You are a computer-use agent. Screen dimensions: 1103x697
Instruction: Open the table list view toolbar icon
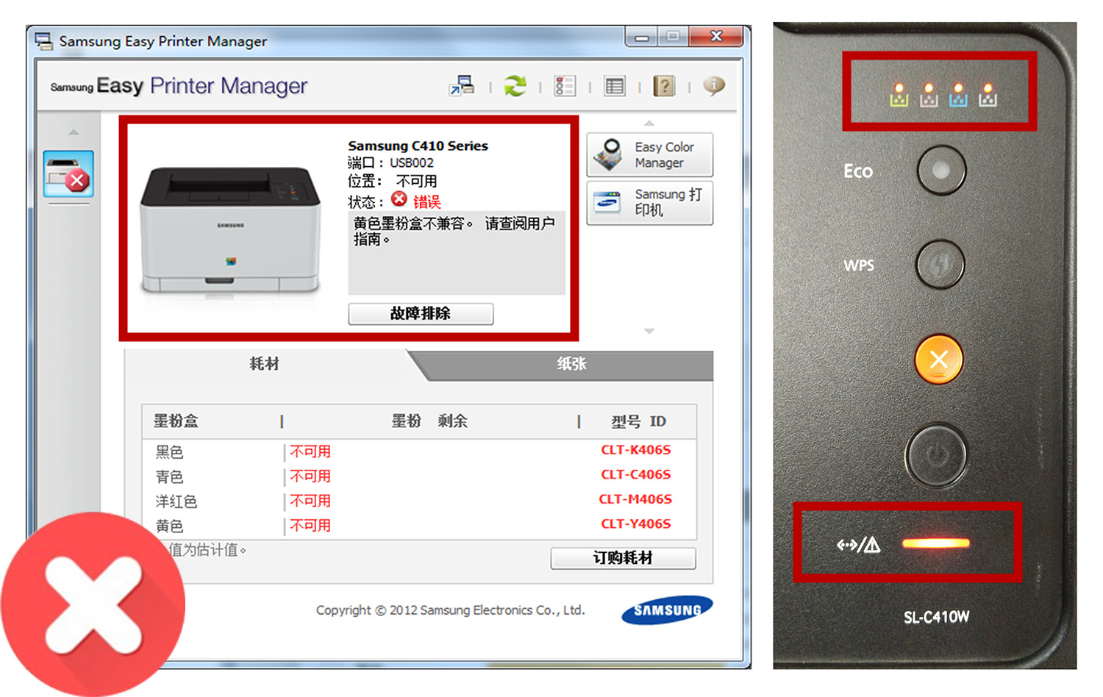click(x=615, y=86)
